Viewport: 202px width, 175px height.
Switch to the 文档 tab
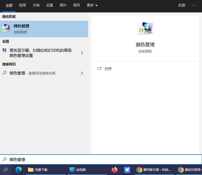(36, 5)
